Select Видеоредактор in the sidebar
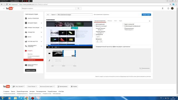The height and width of the screenshot is (100, 178). click(33, 60)
